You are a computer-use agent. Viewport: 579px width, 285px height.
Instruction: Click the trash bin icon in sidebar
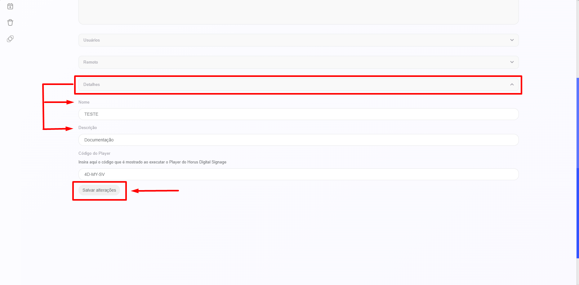10,23
